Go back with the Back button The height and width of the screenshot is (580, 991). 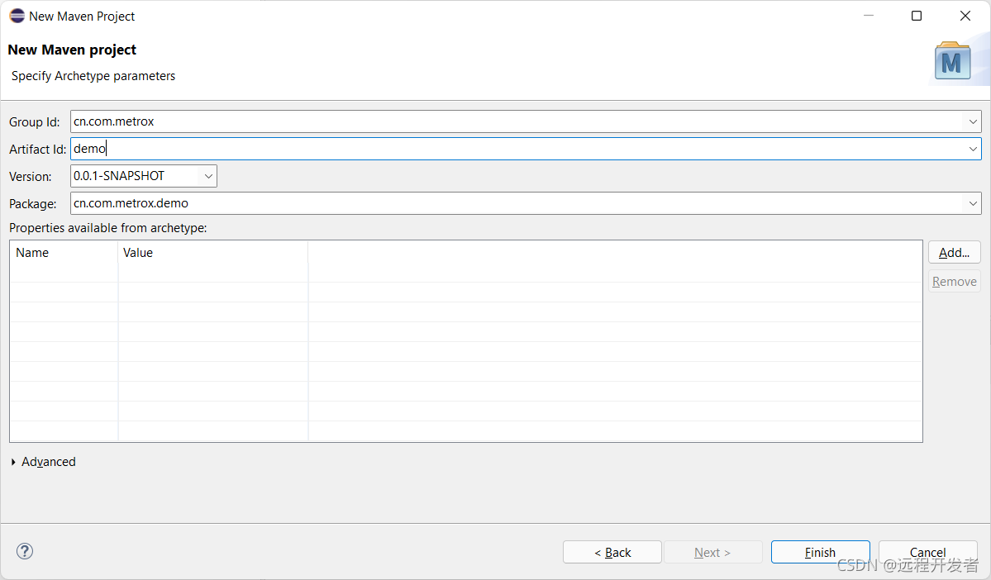coord(612,552)
